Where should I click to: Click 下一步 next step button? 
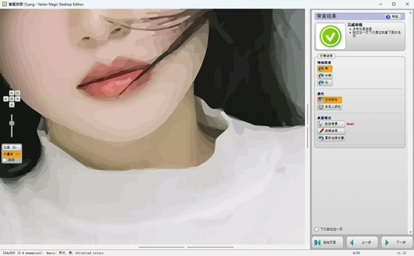[396, 242]
